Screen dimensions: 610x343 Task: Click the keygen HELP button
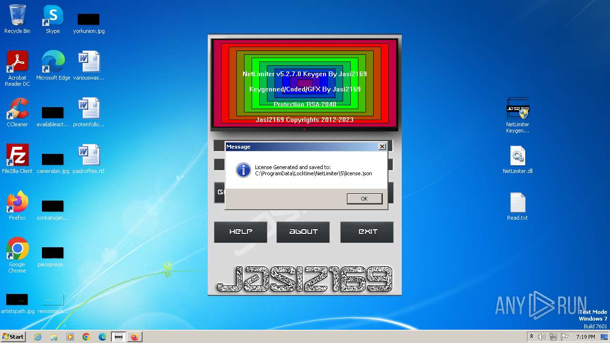tap(241, 232)
